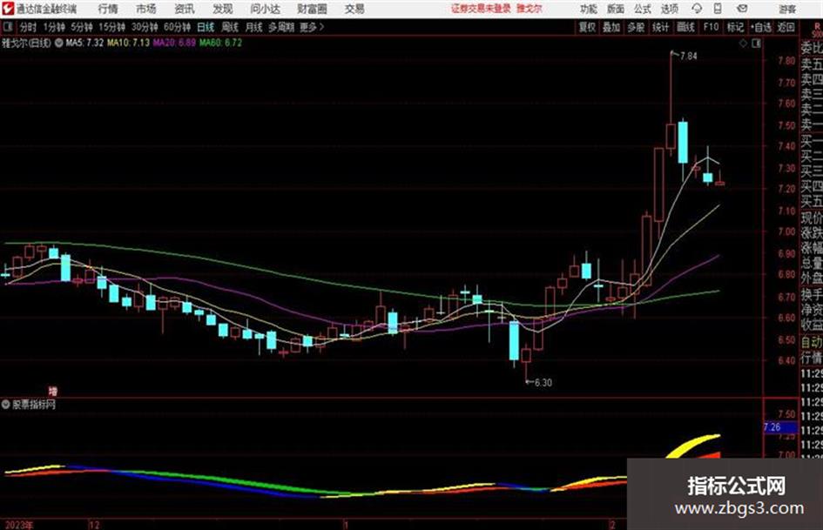Open the F10 company info

pyautogui.click(x=711, y=27)
